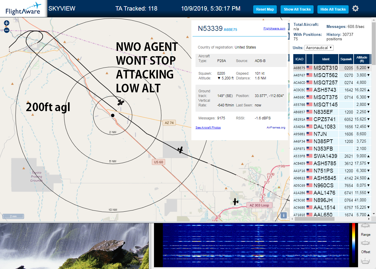Select the MSQT257 aircraft row

tap(332, 83)
